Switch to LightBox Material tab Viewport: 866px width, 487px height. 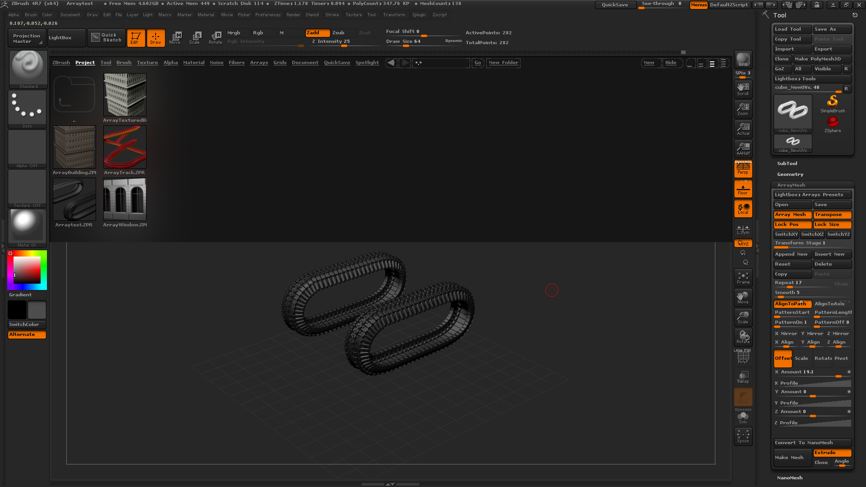pos(193,63)
